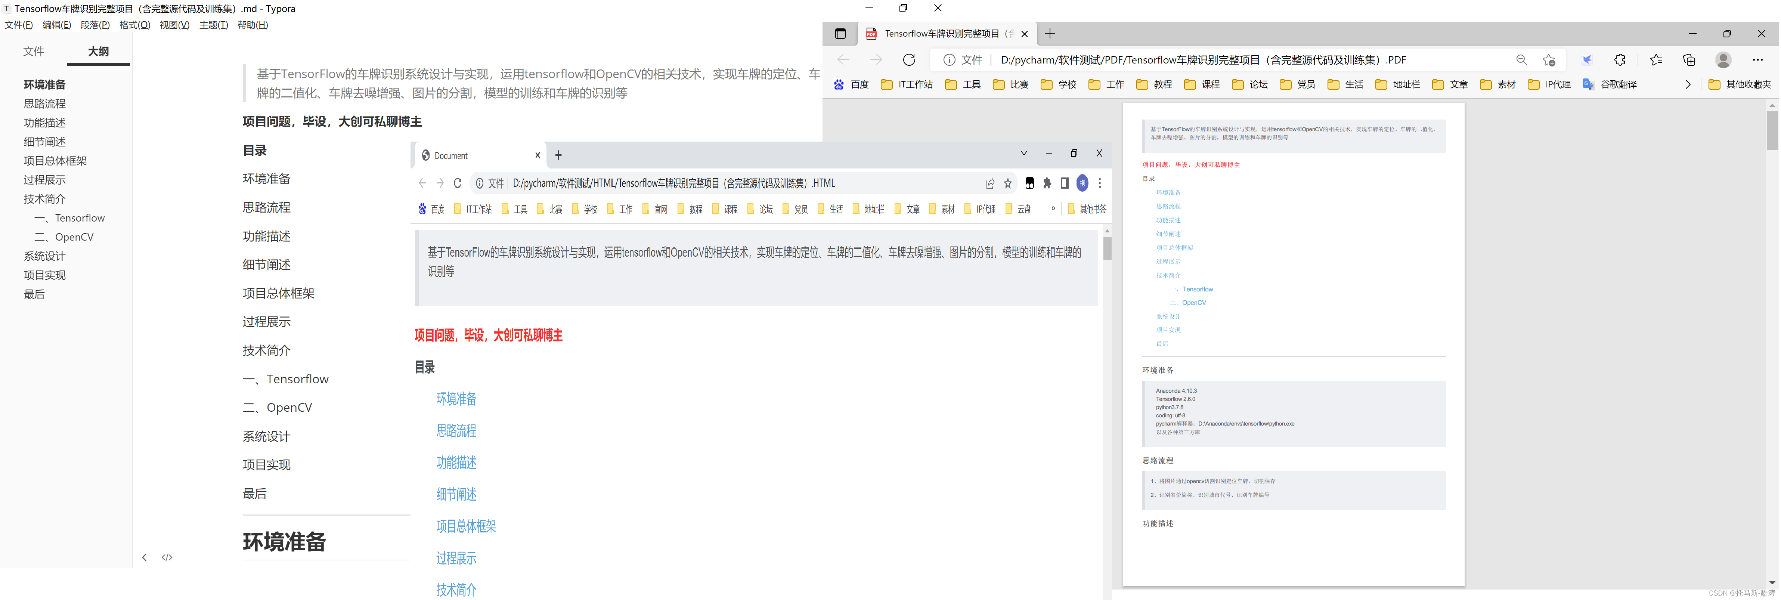Bookmark the page with Chrome star icon

pos(1008,183)
